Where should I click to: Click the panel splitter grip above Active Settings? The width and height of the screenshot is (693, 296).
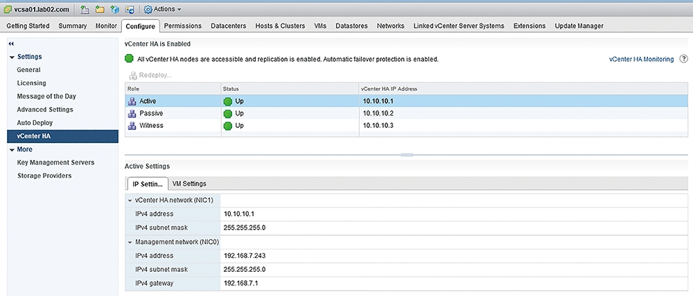click(407, 155)
